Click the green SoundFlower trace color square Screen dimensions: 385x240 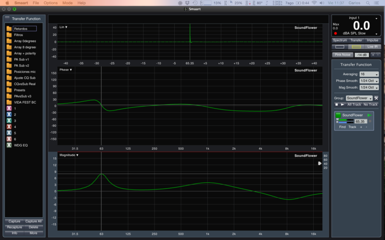click(x=338, y=115)
